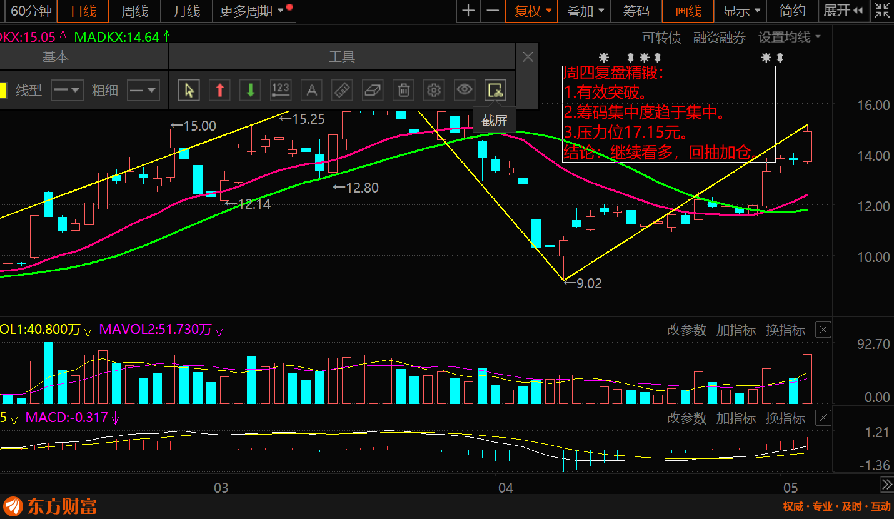The image size is (894, 519).
Task: Click the MAVOL2:51.730万 volume value
Action: coord(156,330)
